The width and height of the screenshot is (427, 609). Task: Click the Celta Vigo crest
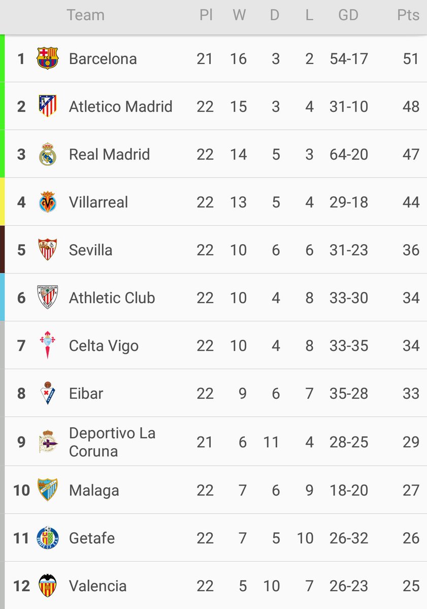point(48,345)
